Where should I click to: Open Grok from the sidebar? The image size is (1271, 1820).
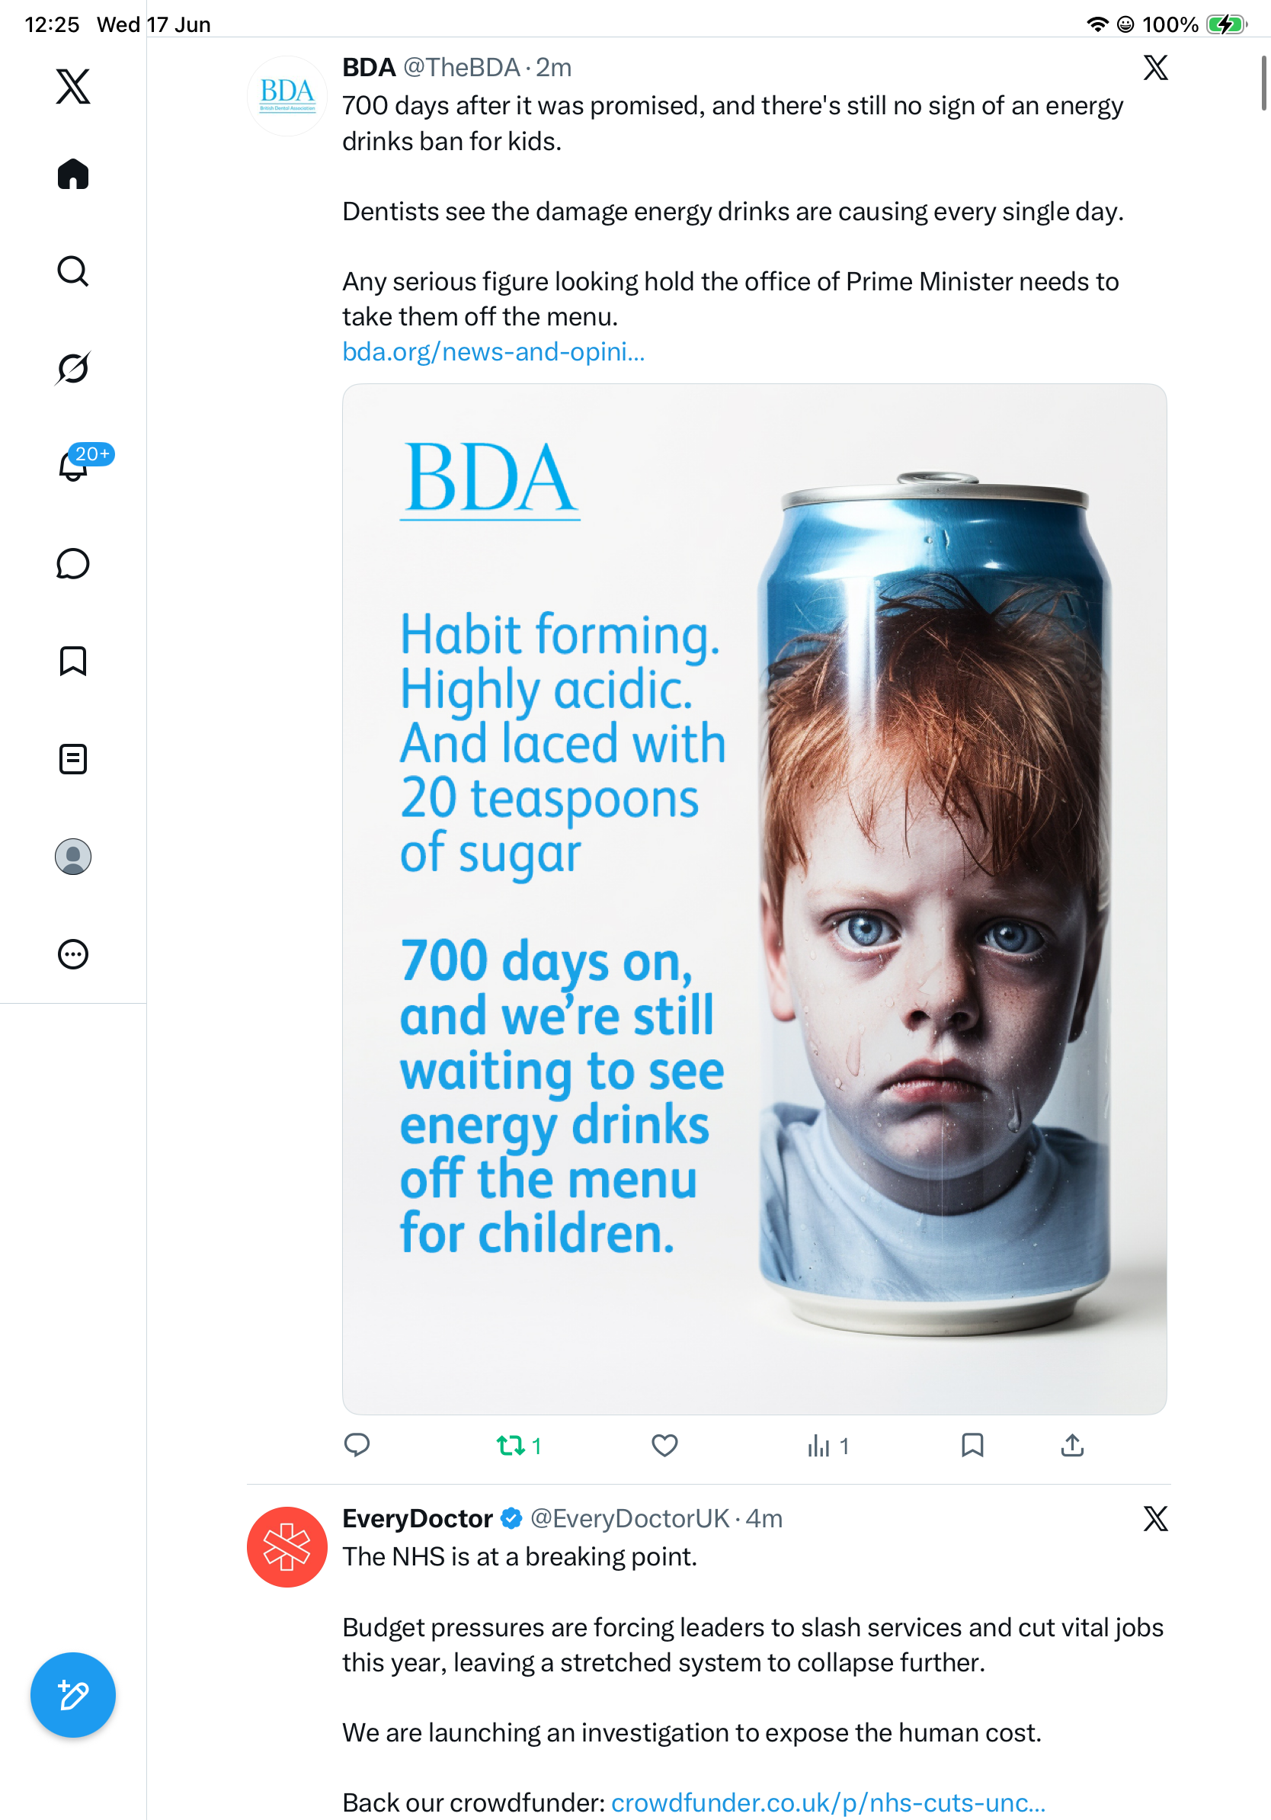[73, 368]
